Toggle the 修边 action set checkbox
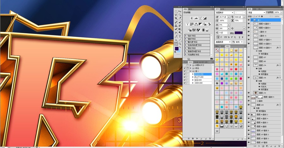The height and width of the screenshot is (148, 284). (x=185, y=68)
